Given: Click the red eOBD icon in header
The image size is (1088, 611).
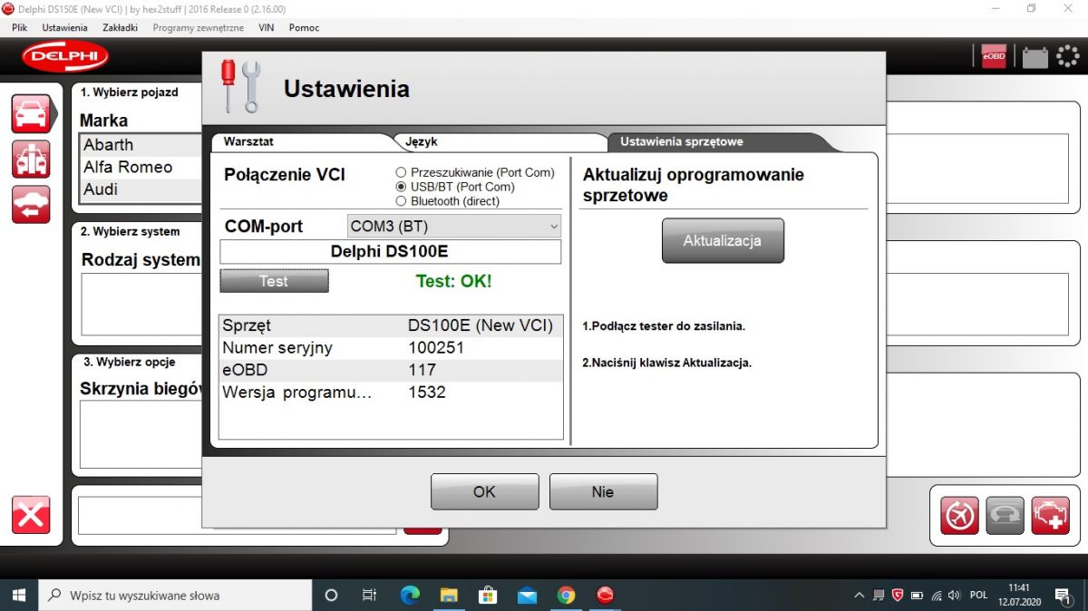Looking at the screenshot, I should 994,56.
